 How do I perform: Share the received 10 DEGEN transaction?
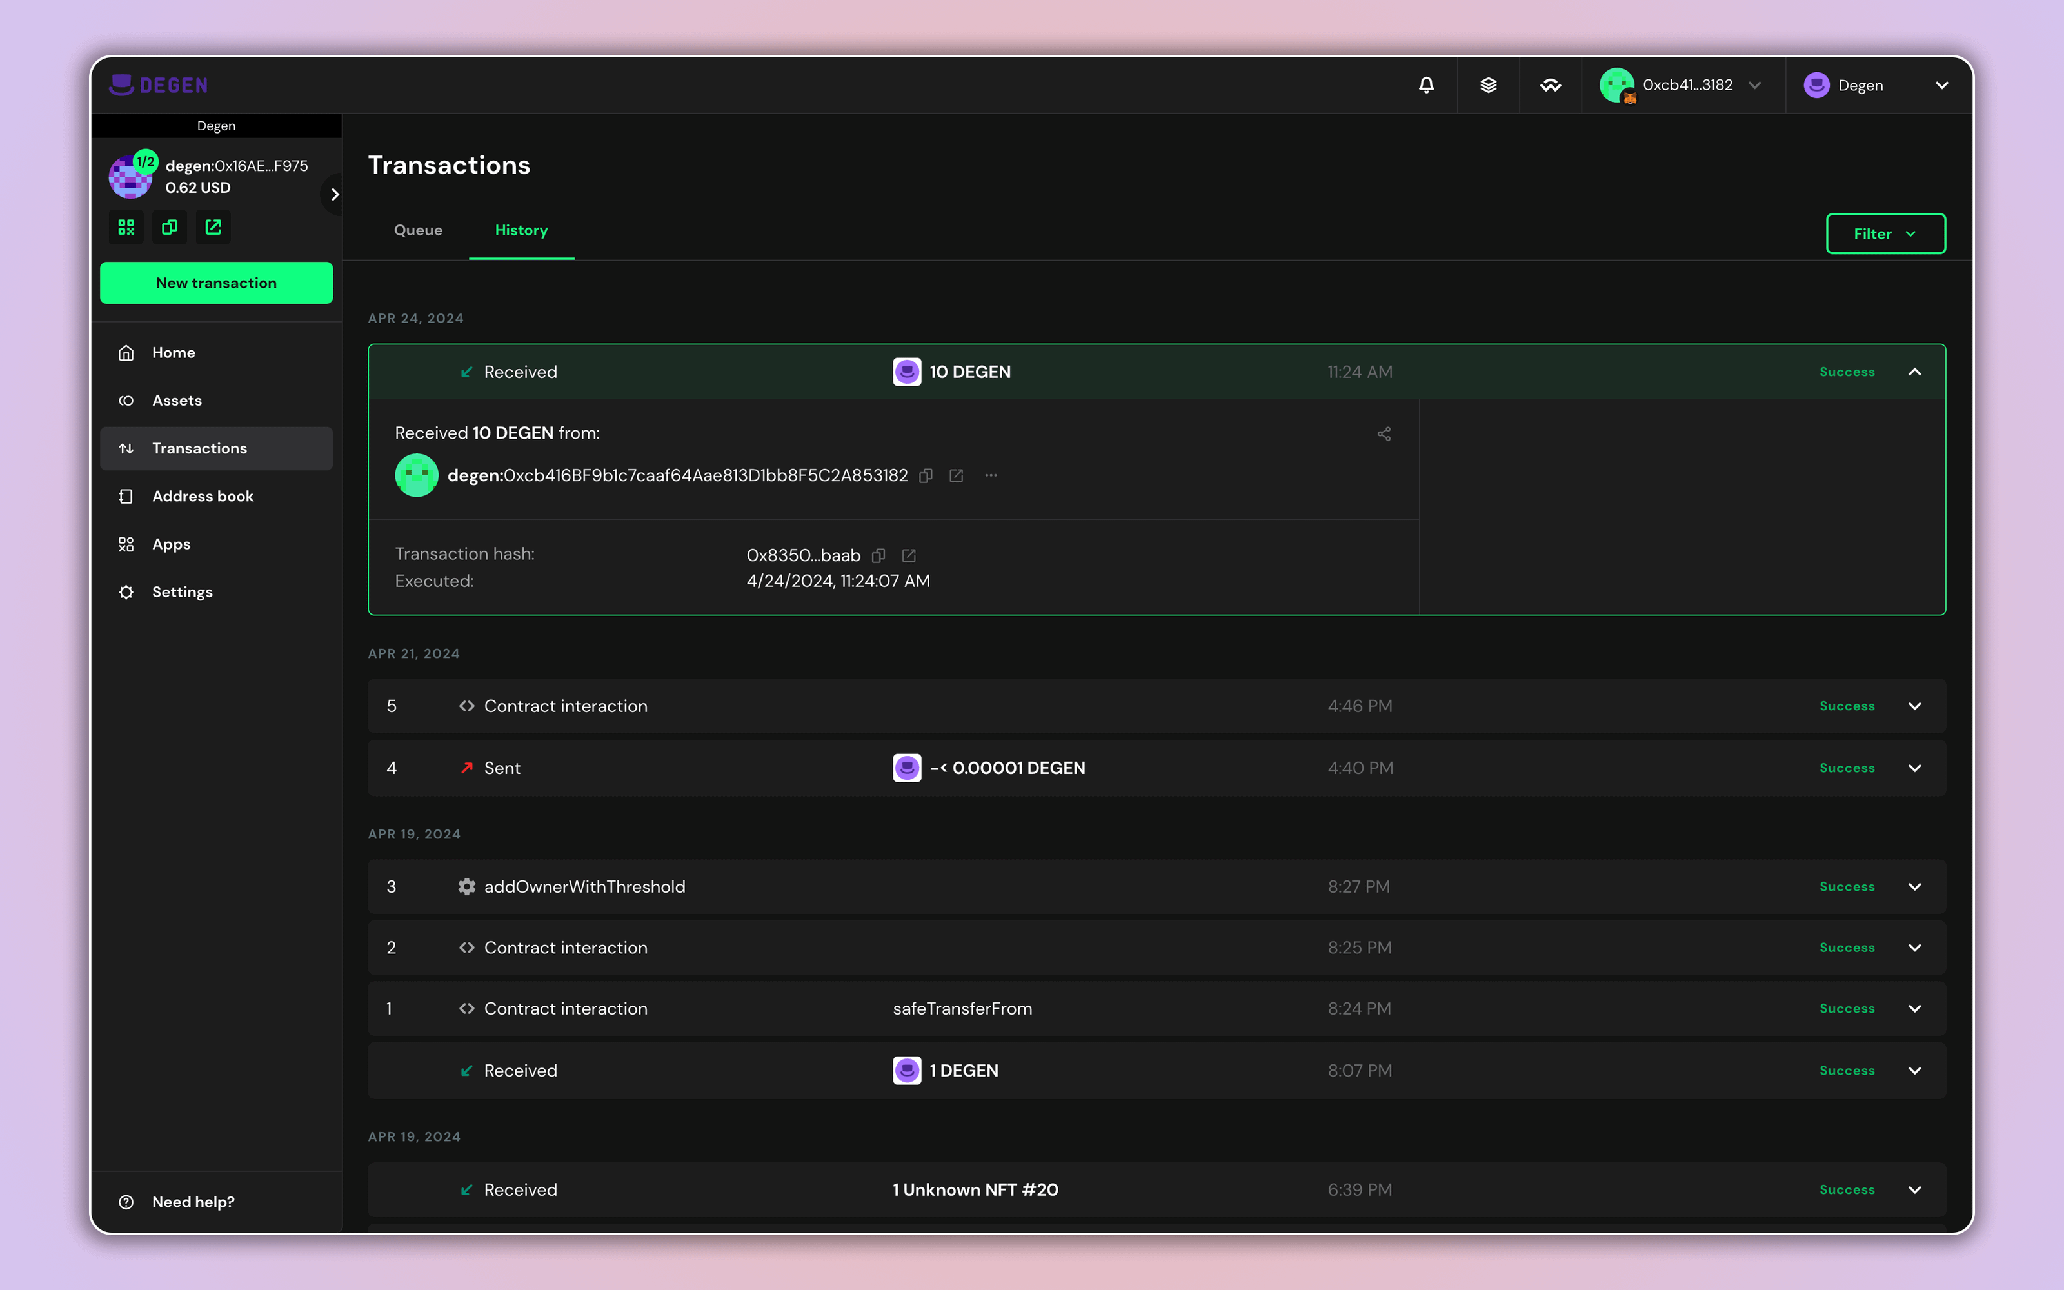coord(1384,433)
